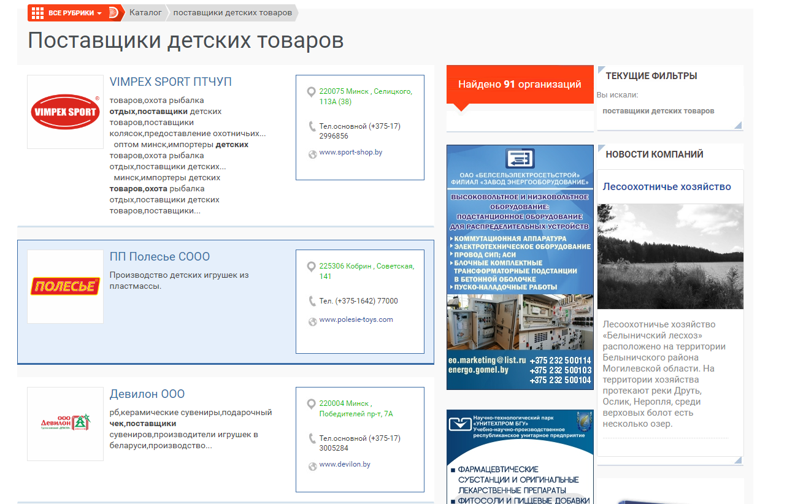The image size is (787, 504).
Task: Open the Лесоохотничье хозяйство news article
Action: (667, 186)
